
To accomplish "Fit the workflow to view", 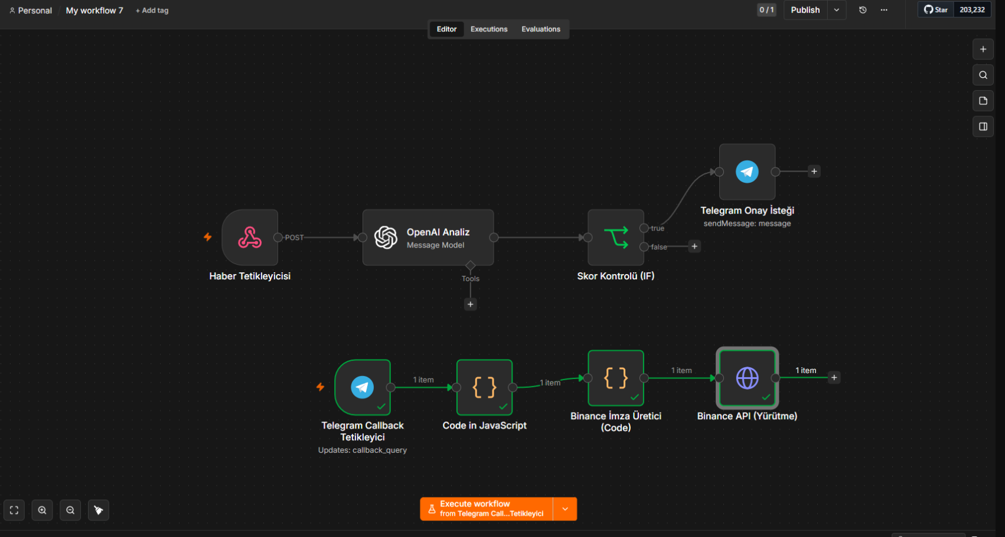I will [x=14, y=510].
